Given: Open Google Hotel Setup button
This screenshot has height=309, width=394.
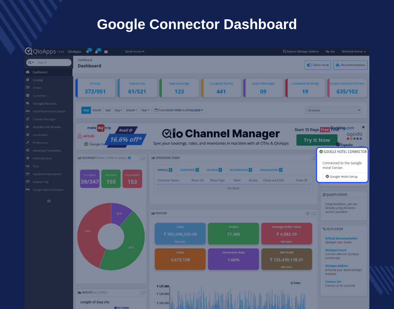Looking at the screenshot, I should click(x=345, y=177).
